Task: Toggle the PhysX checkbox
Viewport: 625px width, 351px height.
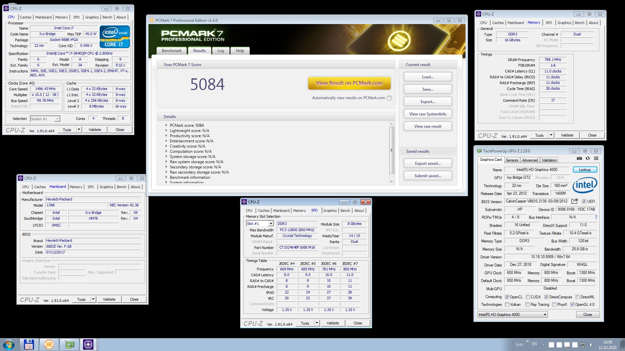Action: point(554,305)
